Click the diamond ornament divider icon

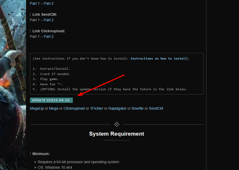click(x=117, y=124)
